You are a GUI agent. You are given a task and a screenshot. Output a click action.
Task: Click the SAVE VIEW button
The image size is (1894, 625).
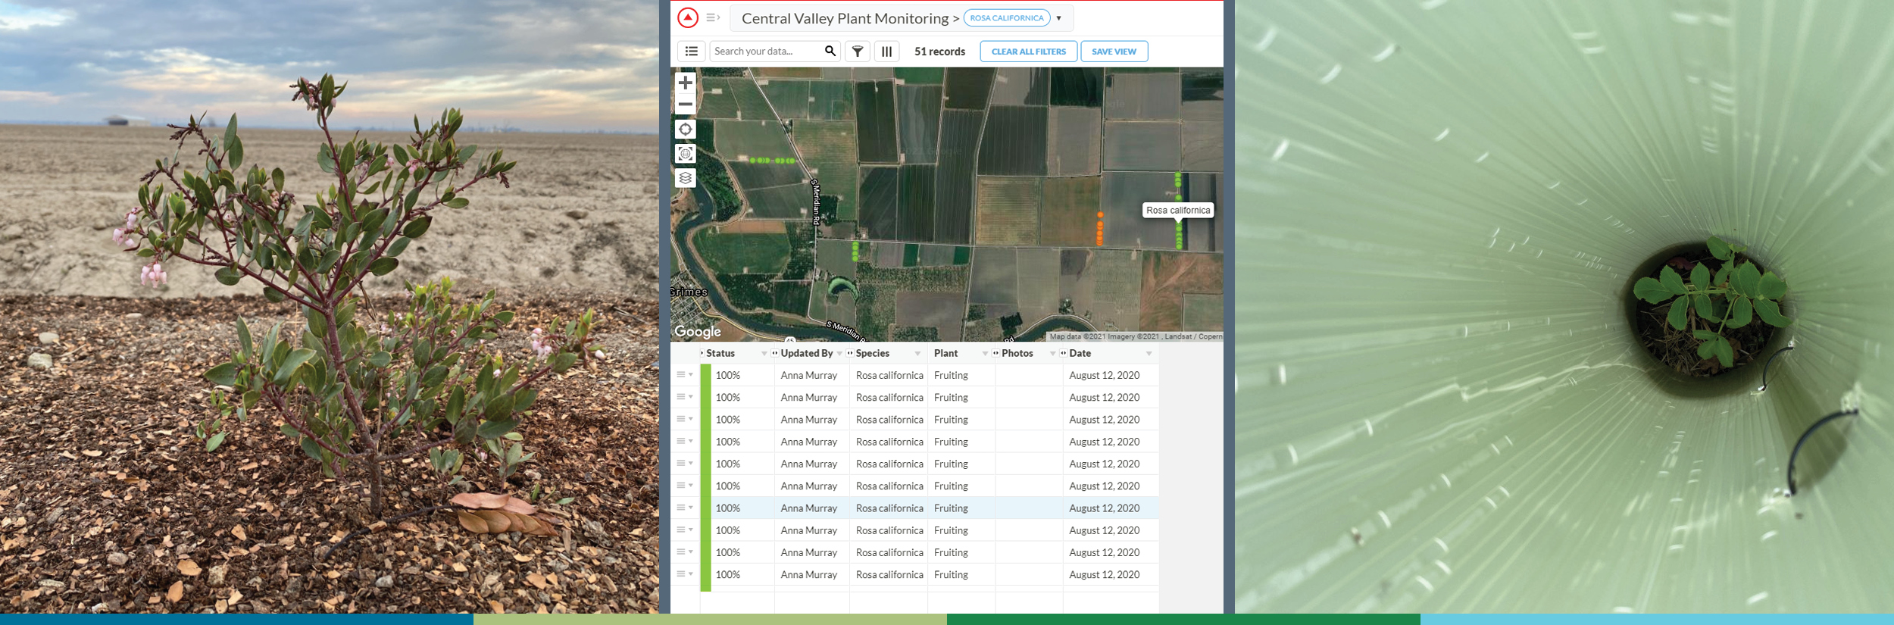pyautogui.click(x=1114, y=52)
